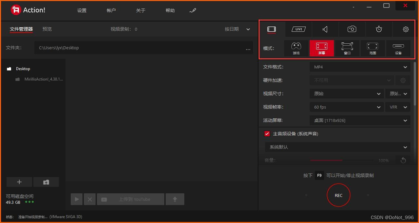
Task: Select the 范围 region recording mode
Action: (373, 48)
